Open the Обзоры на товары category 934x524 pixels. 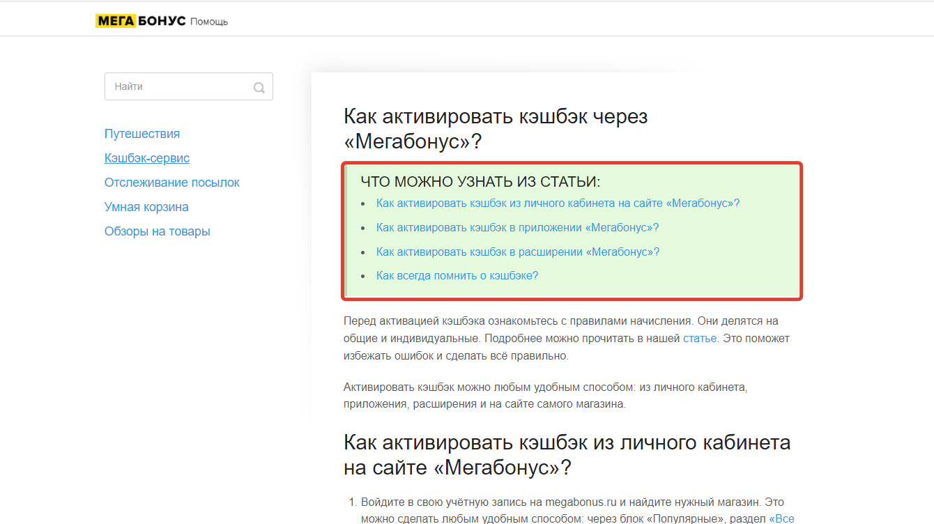click(x=158, y=231)
